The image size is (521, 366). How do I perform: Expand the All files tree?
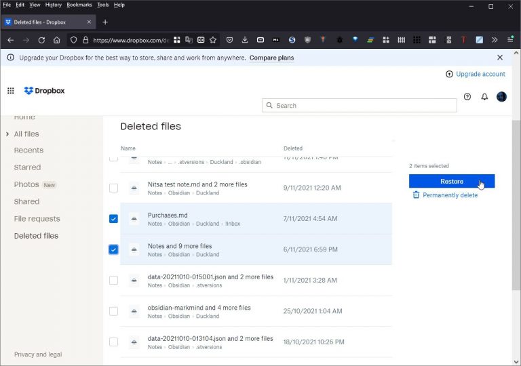point(7,134)
